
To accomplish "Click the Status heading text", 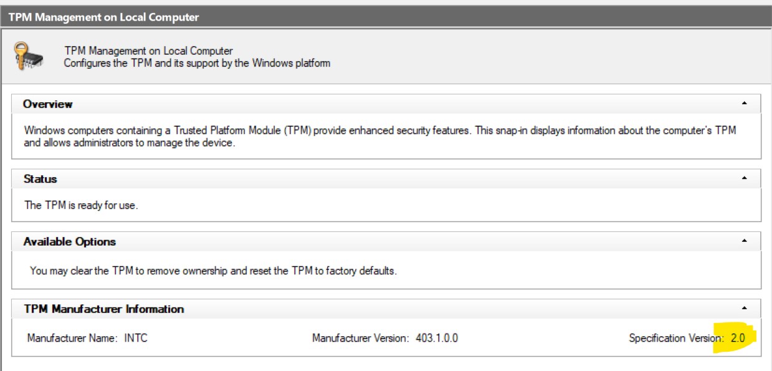I will pos(40,179).
